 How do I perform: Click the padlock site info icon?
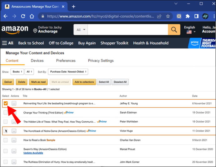(x=43, y=16)
